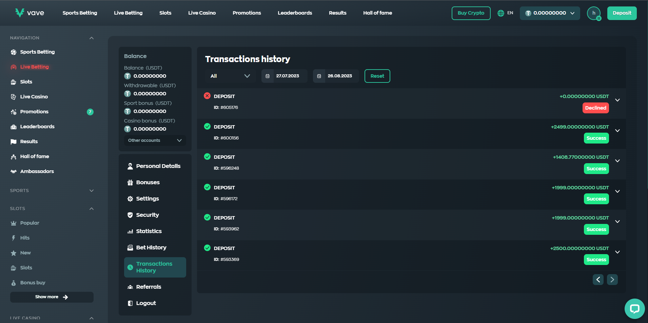Click the success check icon for deposit #600156
The height and width of the screenshot is (323, 648).
point(207,127)
